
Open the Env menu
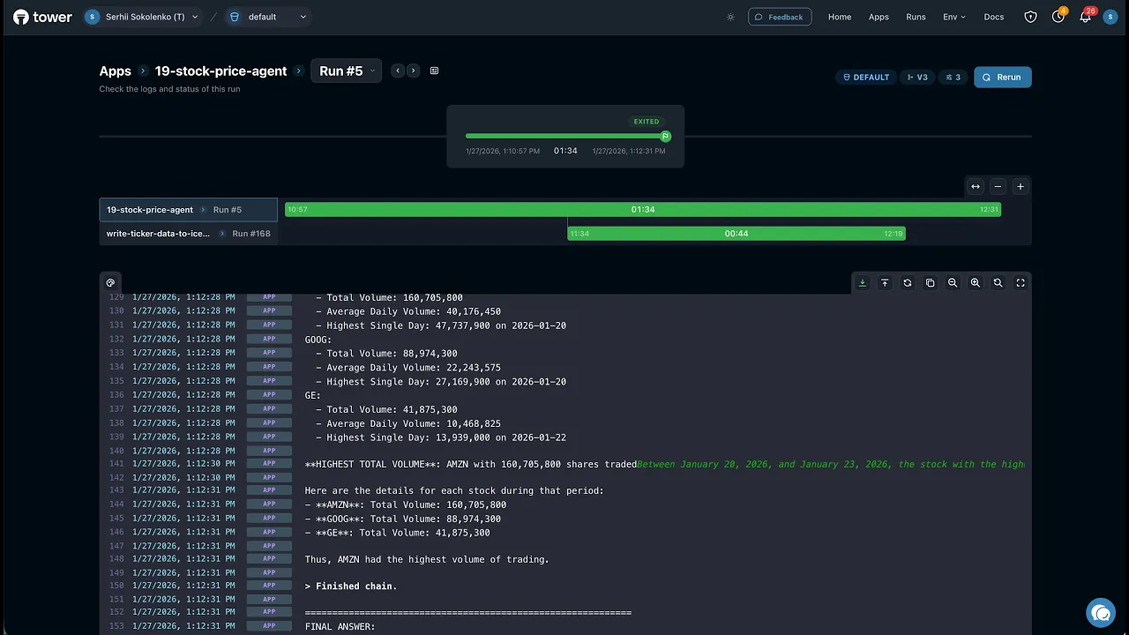click(x=954, y=17)
